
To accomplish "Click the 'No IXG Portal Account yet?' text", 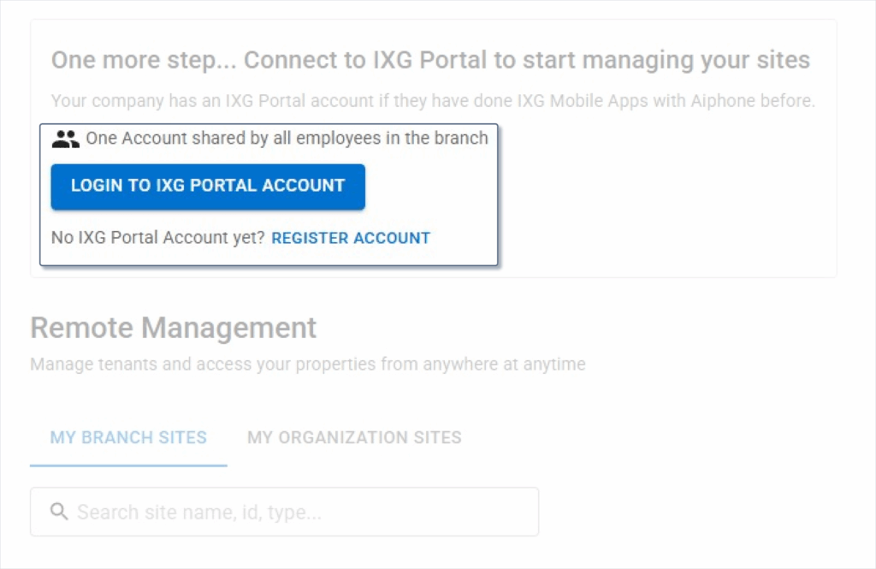I will 157,238.
